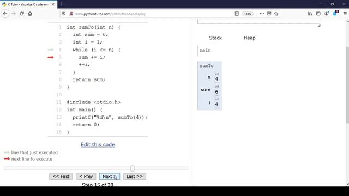Click code line 'return 0;'
349x196 pixels.
click(86, 125)
